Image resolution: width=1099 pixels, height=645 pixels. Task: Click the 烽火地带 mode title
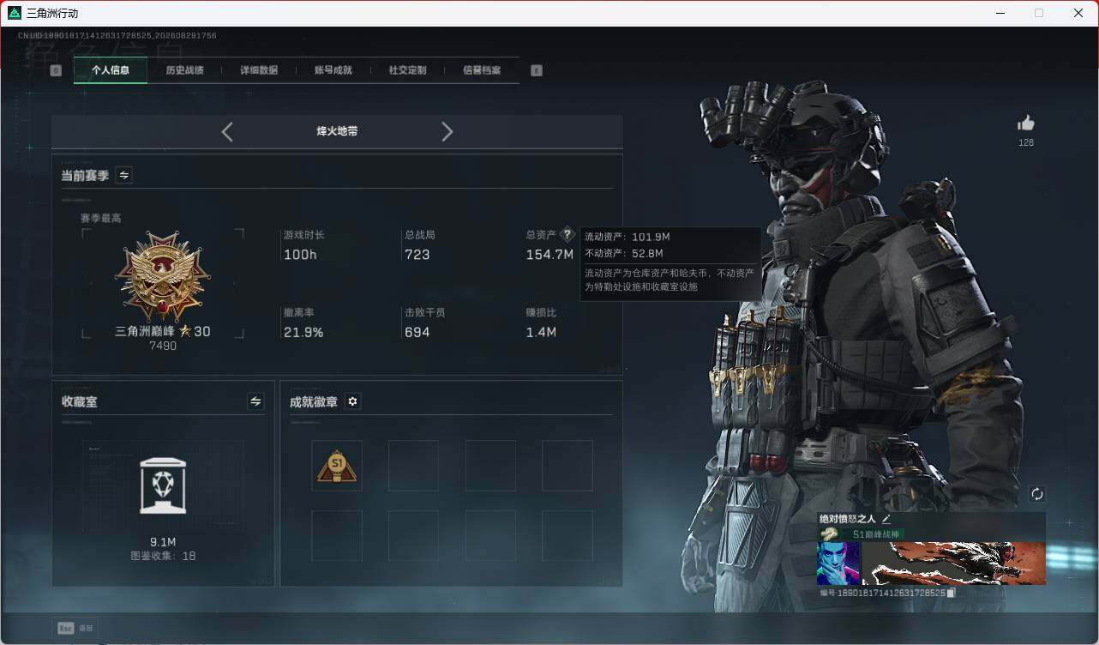pos(337,131)
